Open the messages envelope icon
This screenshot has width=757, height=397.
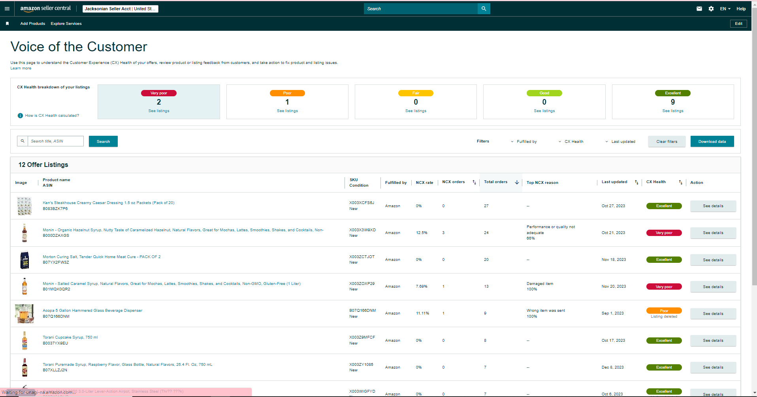click(699, 9)
